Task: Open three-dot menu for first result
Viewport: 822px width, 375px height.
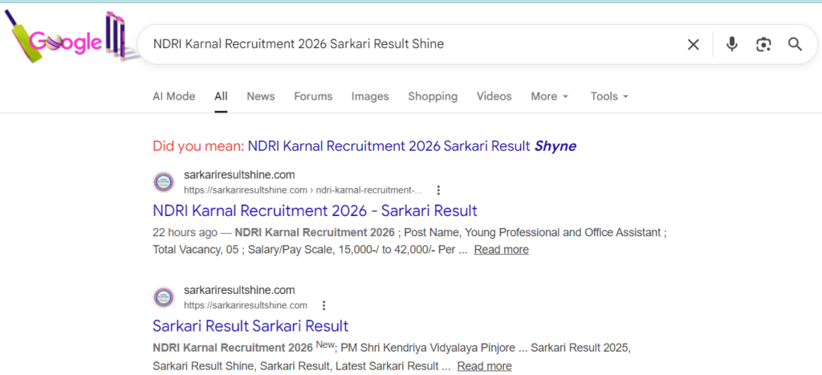Action: (438, 190)
